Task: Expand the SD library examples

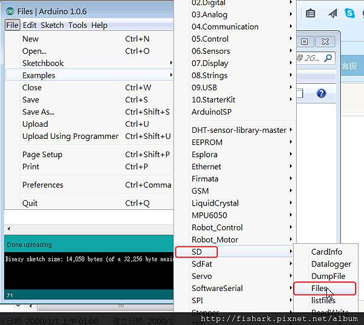Action: [234, 252]
